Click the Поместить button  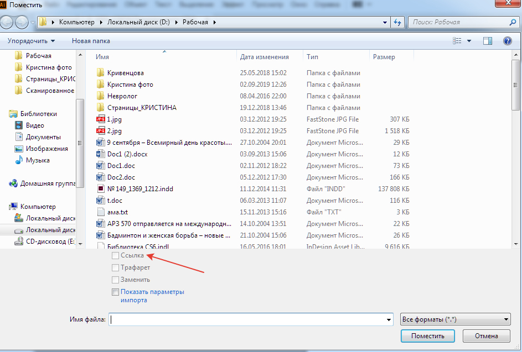428,336
